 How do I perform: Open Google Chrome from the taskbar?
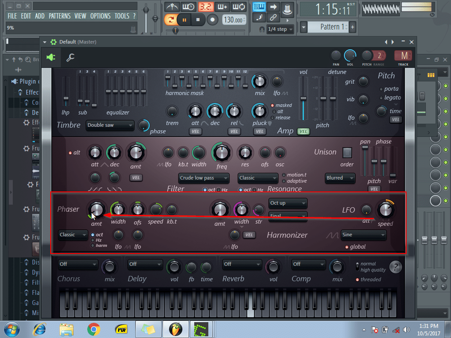coord(94,329)
